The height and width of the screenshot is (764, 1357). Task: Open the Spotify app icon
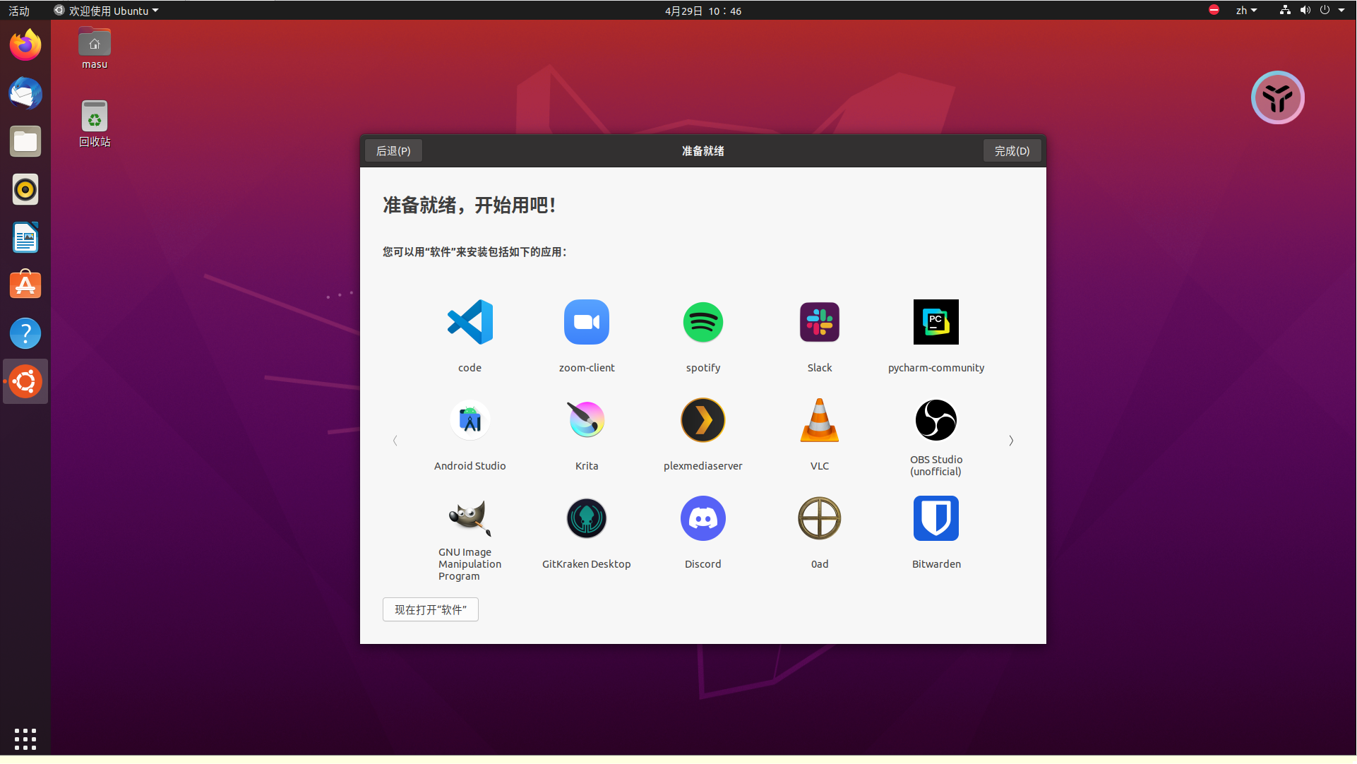tap(703, 322)
